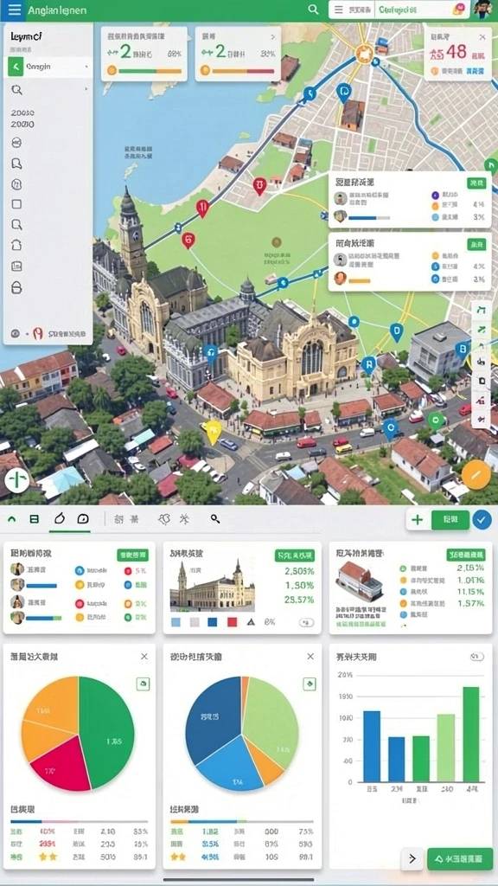Click the blue checkmark circle button

point(482,519)
